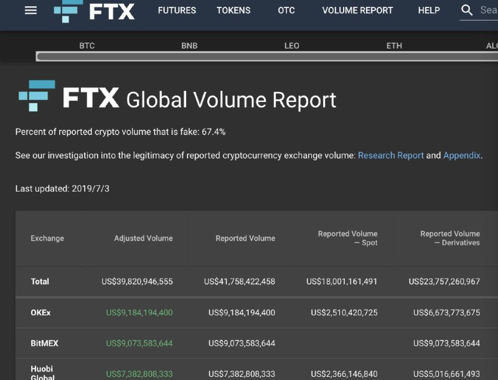Click Huobi spot volume US$2,366,146,840

[344, 374]
